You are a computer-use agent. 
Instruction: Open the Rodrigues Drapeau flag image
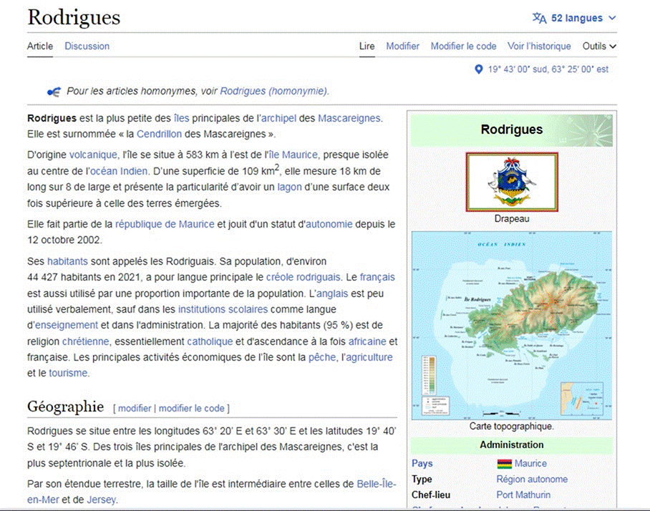[x=512, y=182]
